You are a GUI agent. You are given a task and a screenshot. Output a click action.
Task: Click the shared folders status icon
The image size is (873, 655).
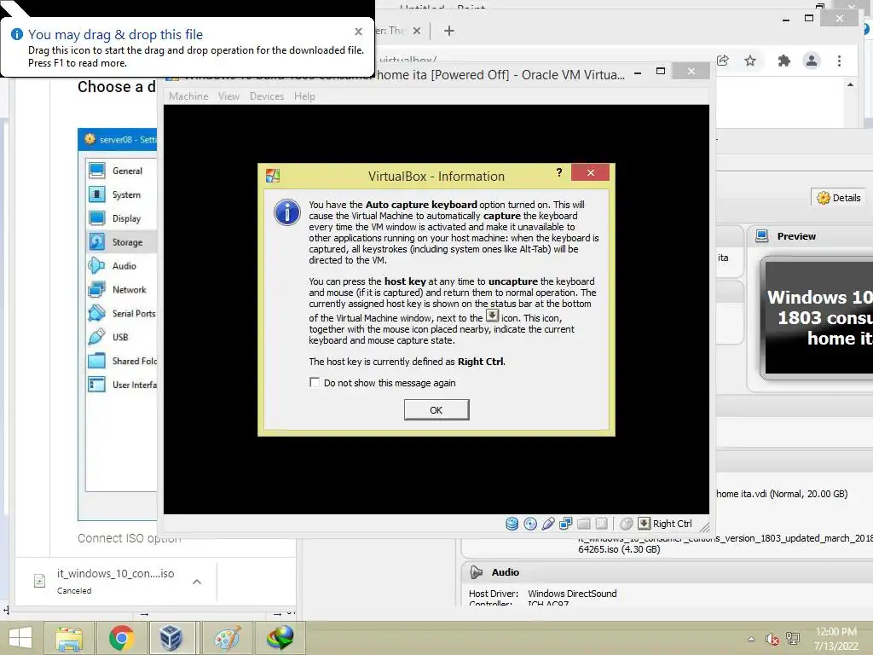[x=583, y=524]
